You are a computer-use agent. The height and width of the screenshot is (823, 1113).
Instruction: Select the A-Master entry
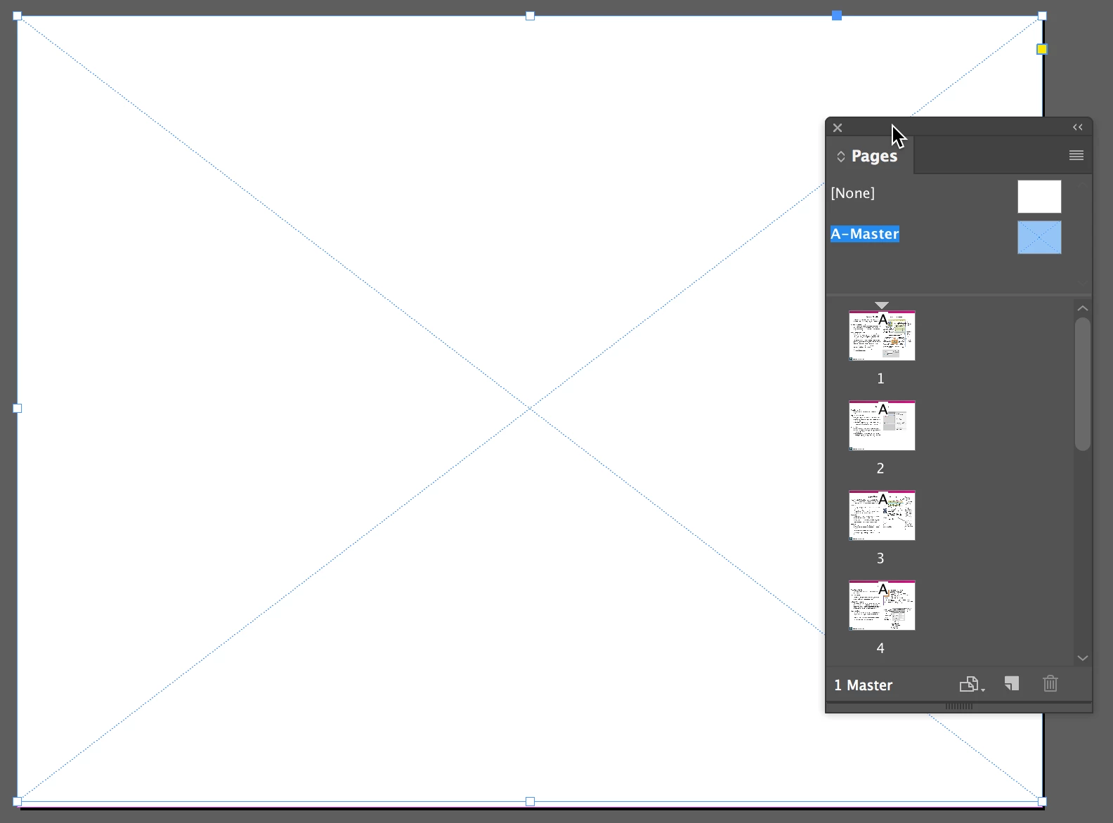point(865,234)
